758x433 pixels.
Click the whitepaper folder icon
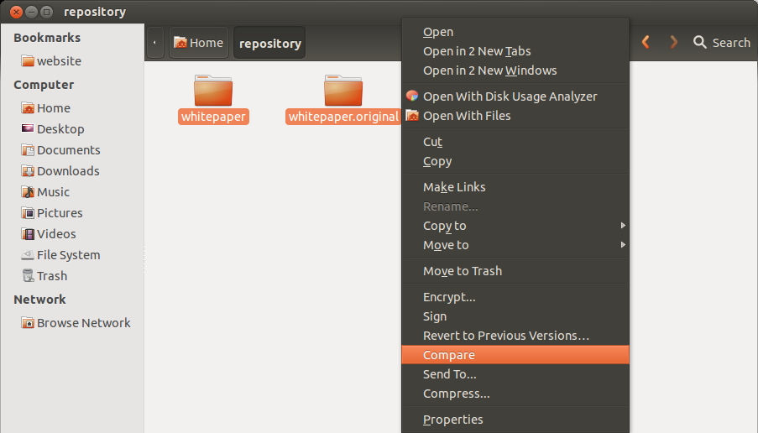click(213, 91)
